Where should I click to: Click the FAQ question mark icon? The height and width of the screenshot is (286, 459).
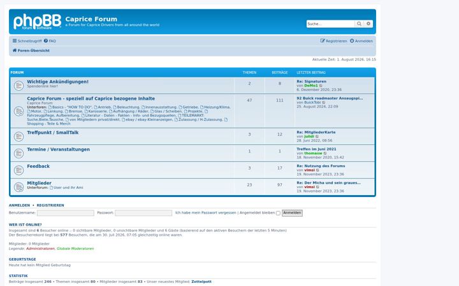coord(46,41)
